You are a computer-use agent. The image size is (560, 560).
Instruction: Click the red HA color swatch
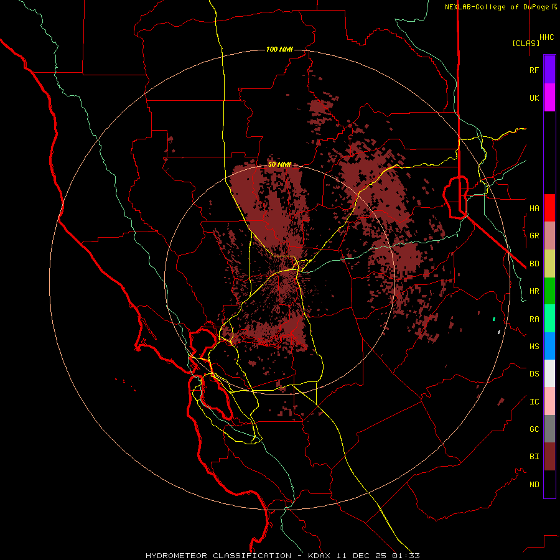pyautogui.click(x=549, y=208)
